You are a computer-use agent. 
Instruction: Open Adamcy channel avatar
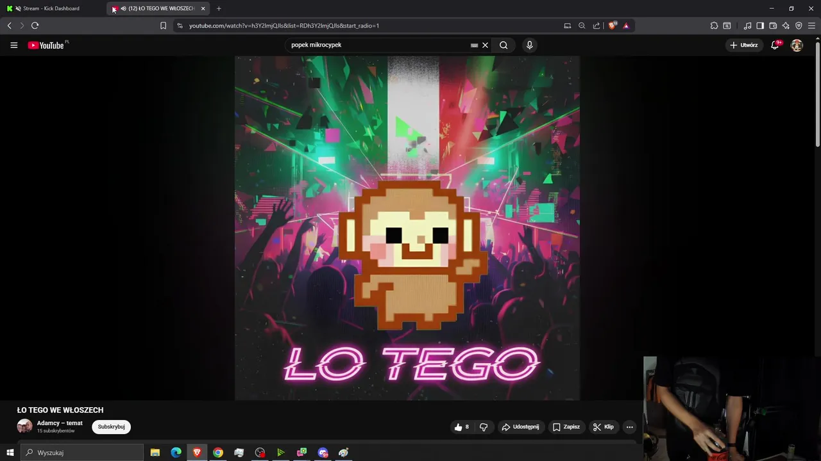pos(24,427)
